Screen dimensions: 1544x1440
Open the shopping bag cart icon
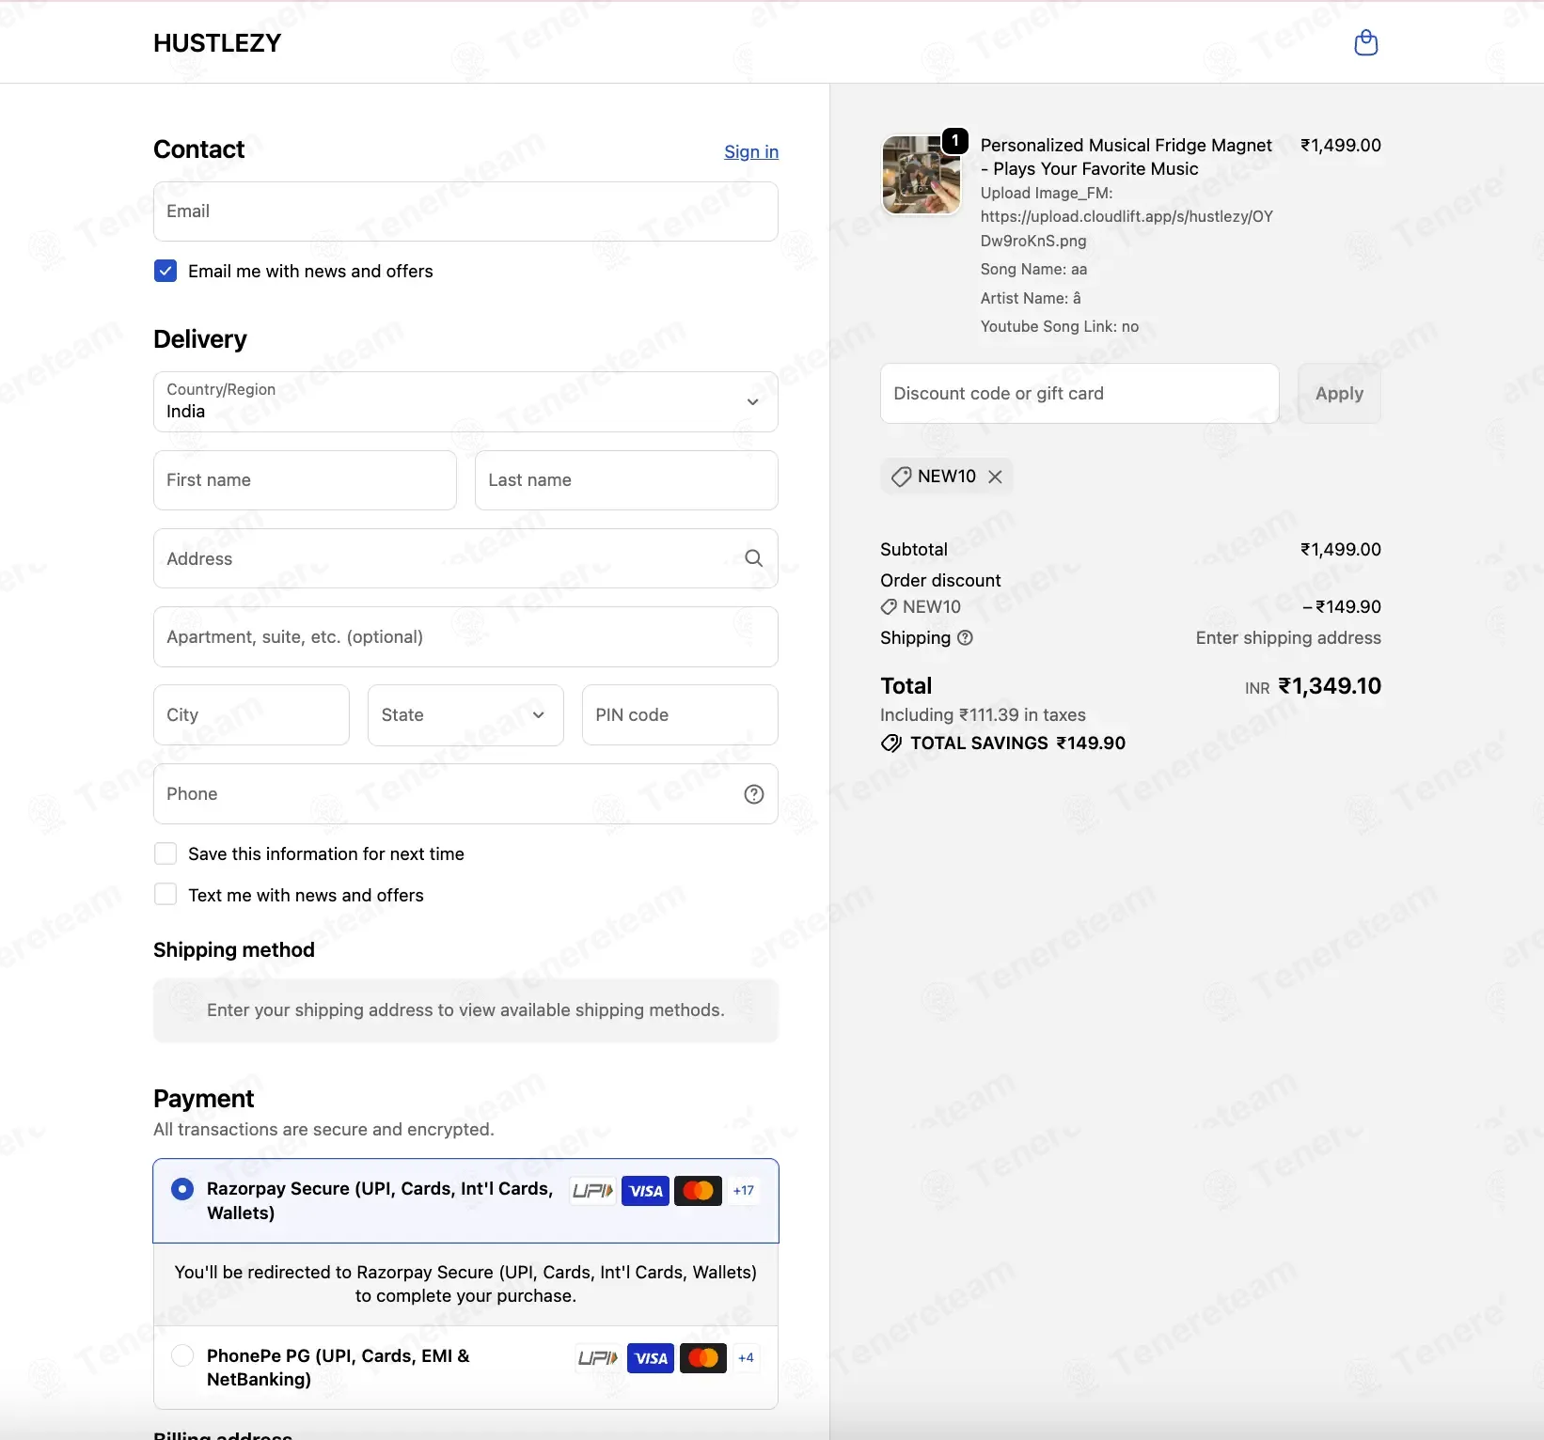(1365, 42)
